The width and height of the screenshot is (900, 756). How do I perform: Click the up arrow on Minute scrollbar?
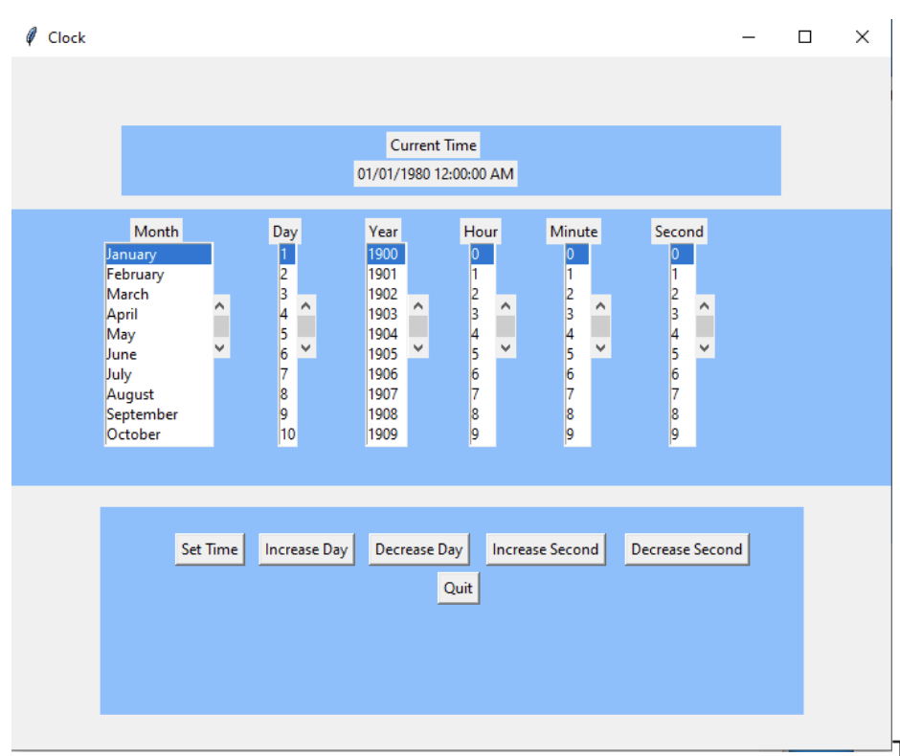point(600,304)
